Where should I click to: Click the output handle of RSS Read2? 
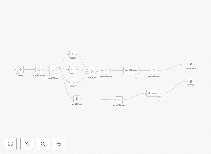pos(76,54)
